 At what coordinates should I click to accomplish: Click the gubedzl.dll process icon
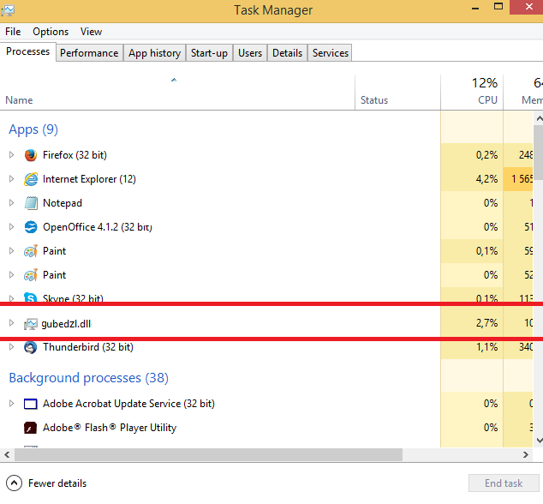[x=30, y=324]
